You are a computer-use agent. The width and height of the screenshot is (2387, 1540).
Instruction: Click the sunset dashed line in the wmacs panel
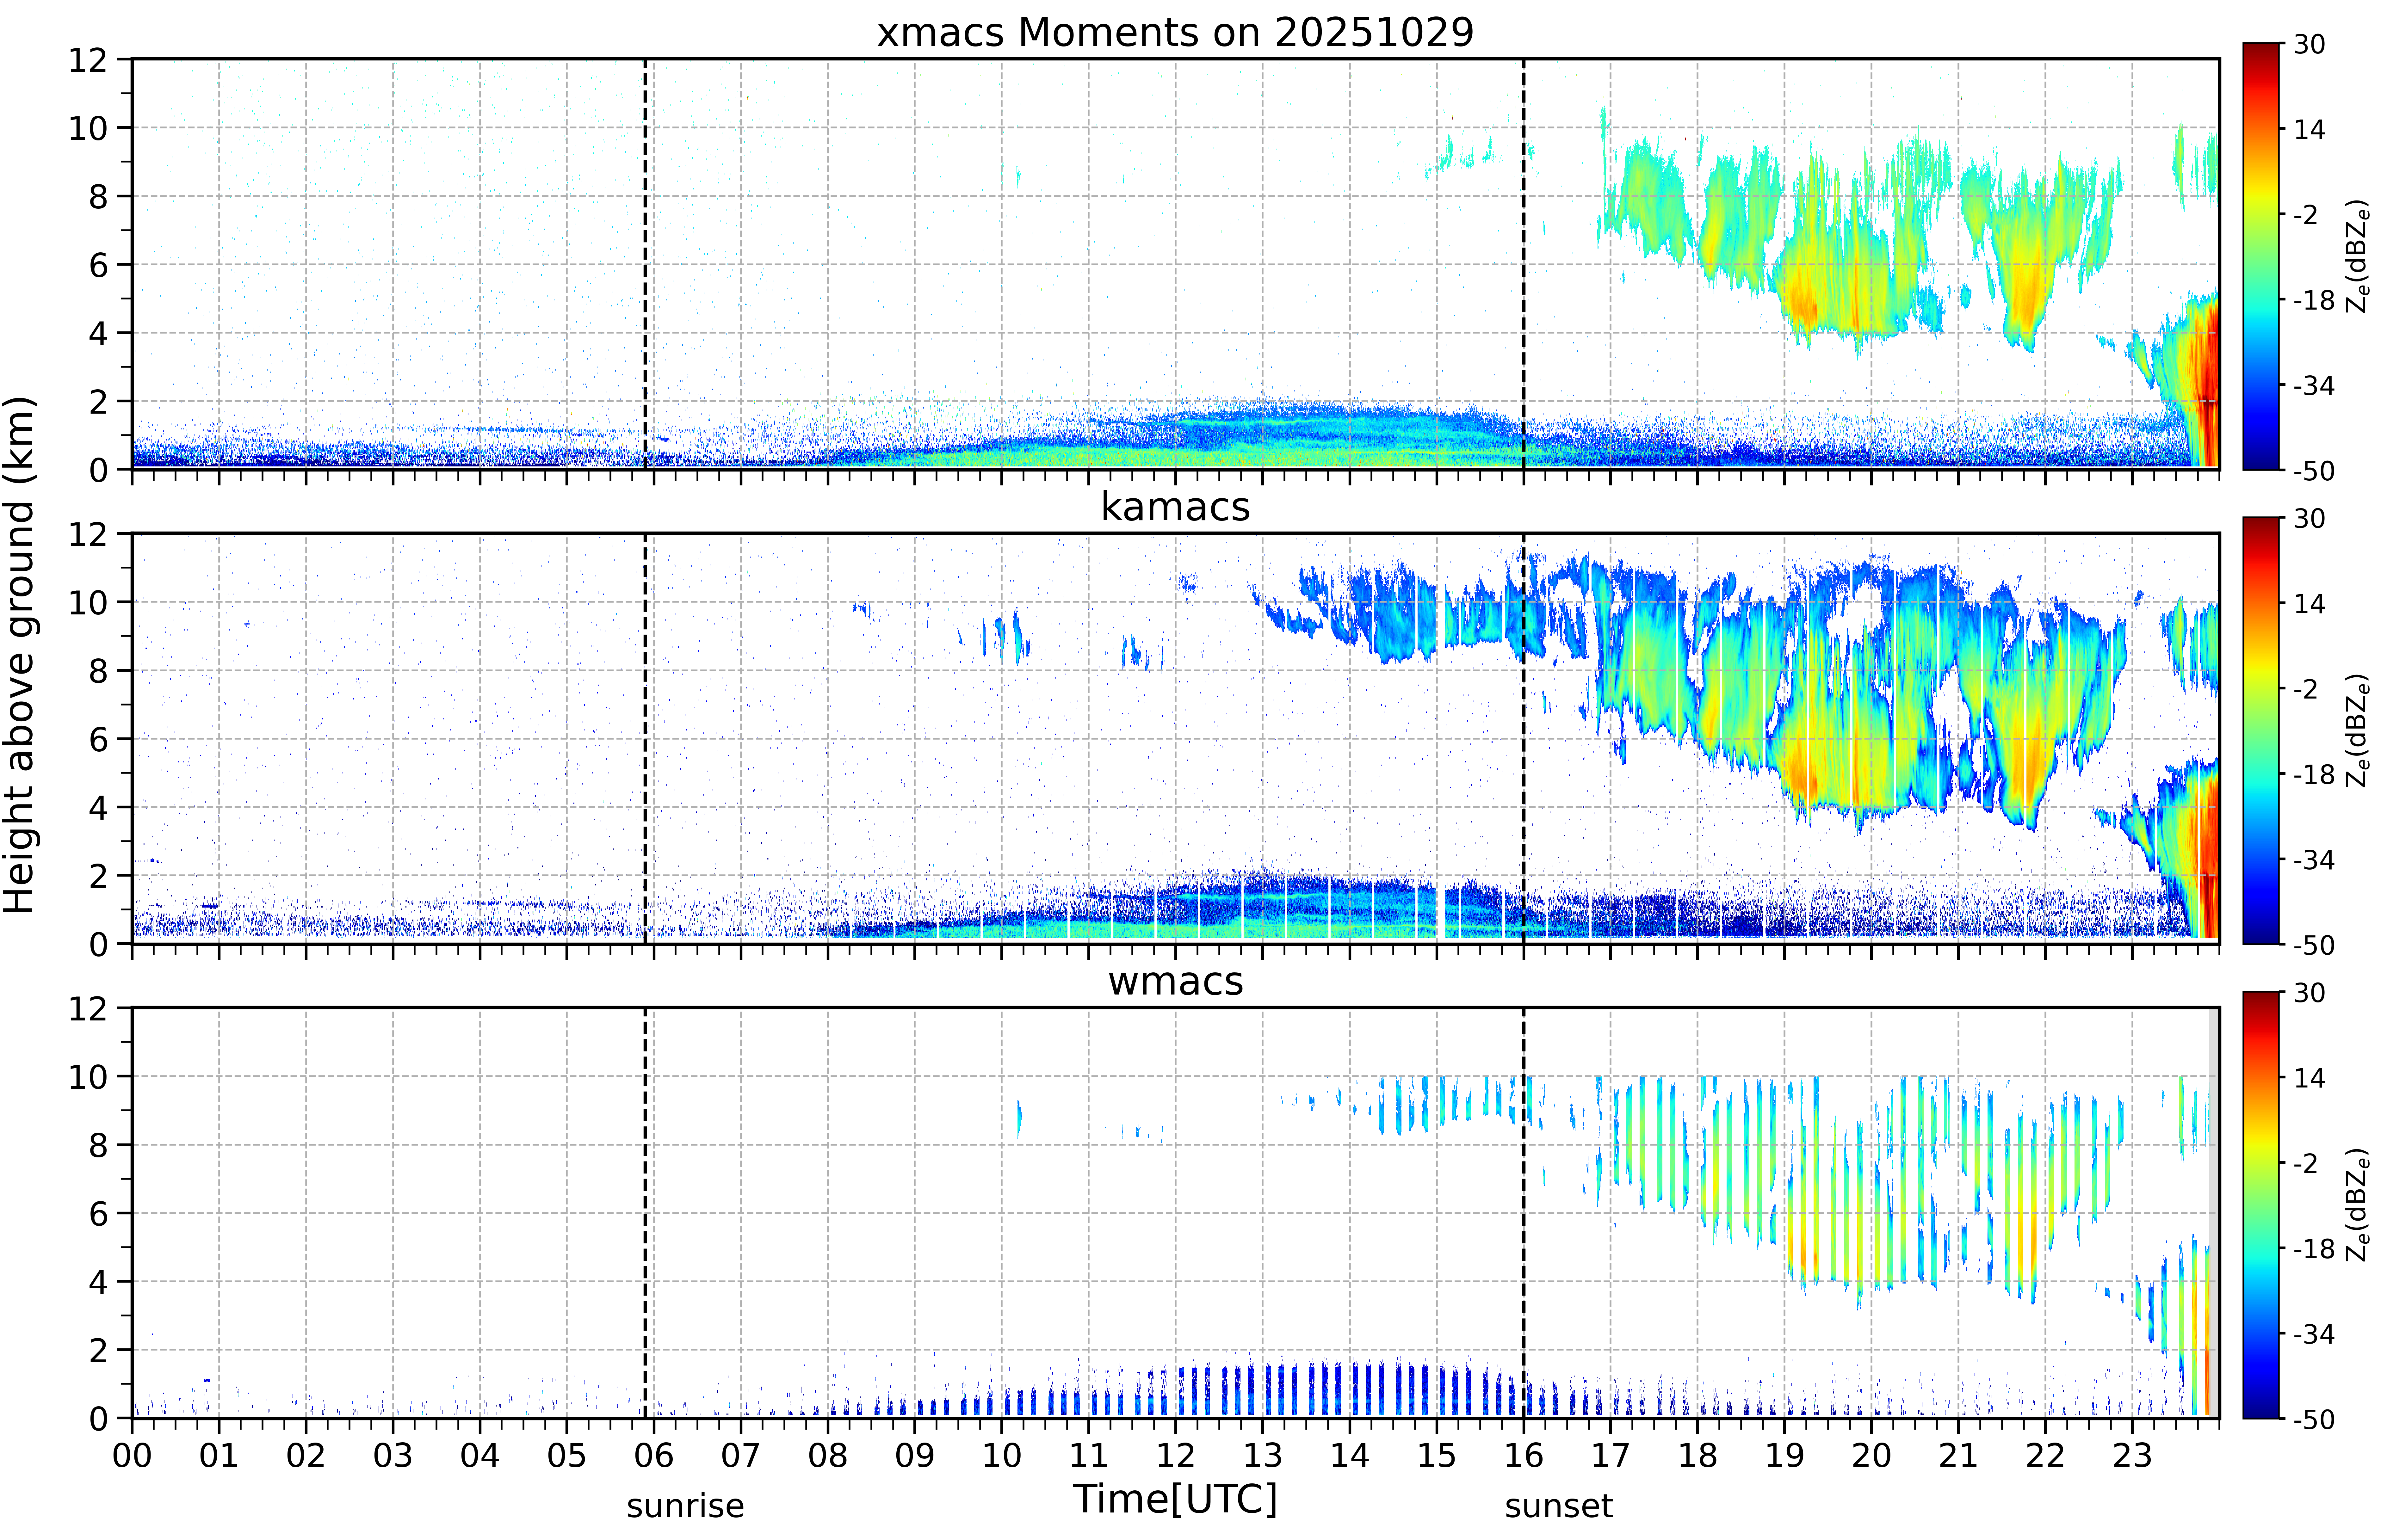(1524, 1213)
